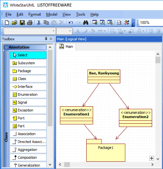Click the Delete X icon in toolbar
The image size is (163, 169).
[62, 22]
